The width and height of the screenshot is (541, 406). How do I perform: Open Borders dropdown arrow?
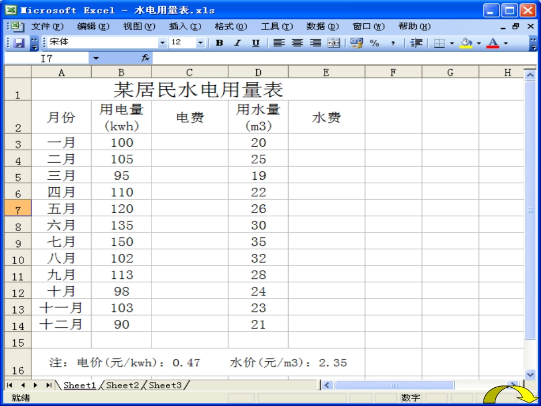click(452, 43)
